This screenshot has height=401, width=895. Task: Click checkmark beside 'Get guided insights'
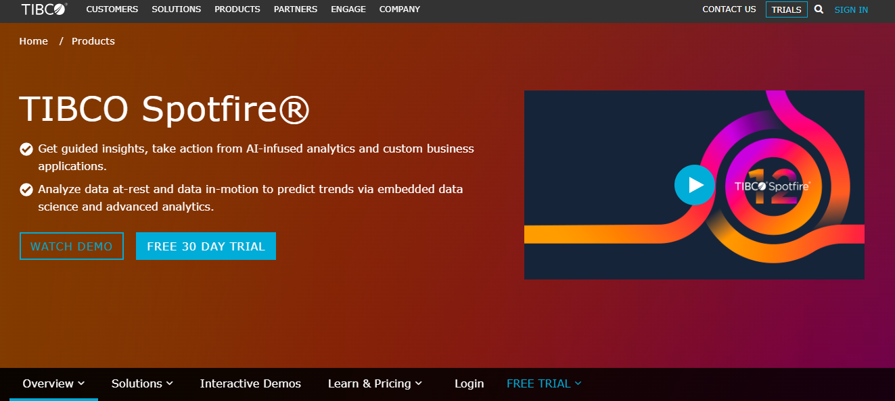26,149
